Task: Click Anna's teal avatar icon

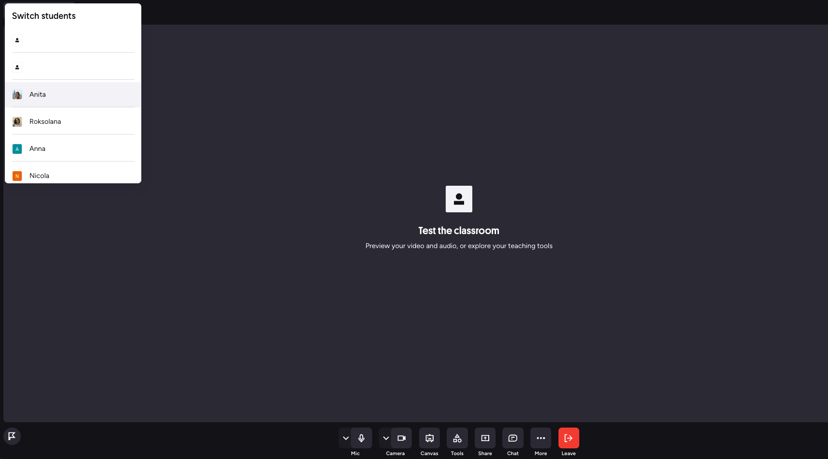Action: click(17, 149)
